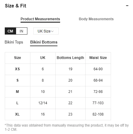This screenshot has height=134, width=133.
Task: Select the M size row label
Action: point(18,91)
